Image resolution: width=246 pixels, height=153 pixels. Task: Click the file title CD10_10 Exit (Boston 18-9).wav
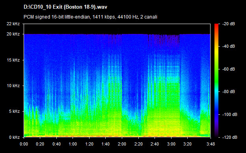(x=65, y=7)
